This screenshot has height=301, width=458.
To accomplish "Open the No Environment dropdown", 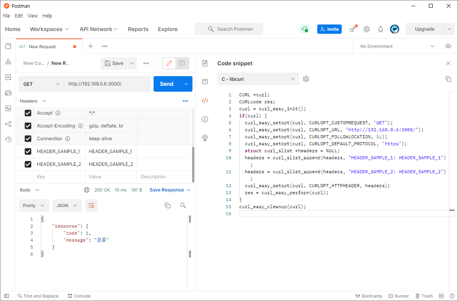I will click(397, 46).
